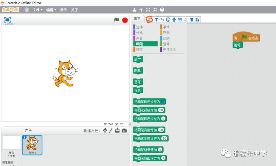Click value 10 in 将画笔亮度增加 block
This screenshot has height=166, width=276.
click(x=161, y=130)
